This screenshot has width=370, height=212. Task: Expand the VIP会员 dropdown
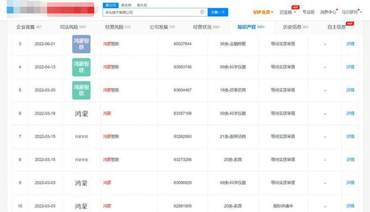click(x=263, y=12)
